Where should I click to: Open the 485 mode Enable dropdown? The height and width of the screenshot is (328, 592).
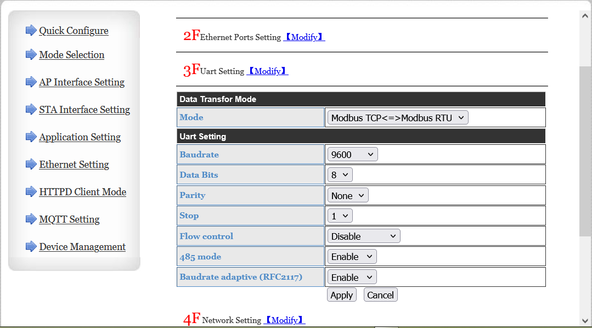pyautogui.click(x=352, y=257)
